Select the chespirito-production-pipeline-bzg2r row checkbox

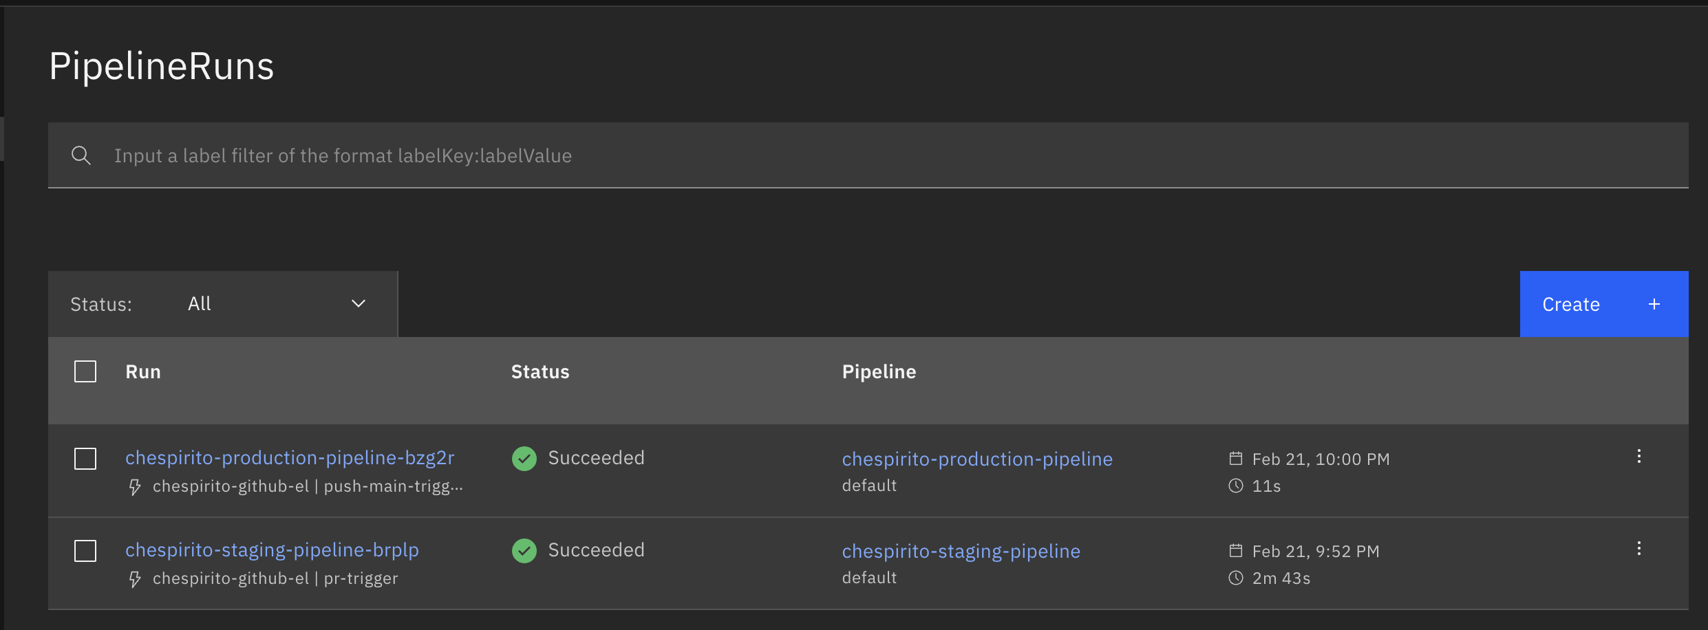[x=85, y=459]
